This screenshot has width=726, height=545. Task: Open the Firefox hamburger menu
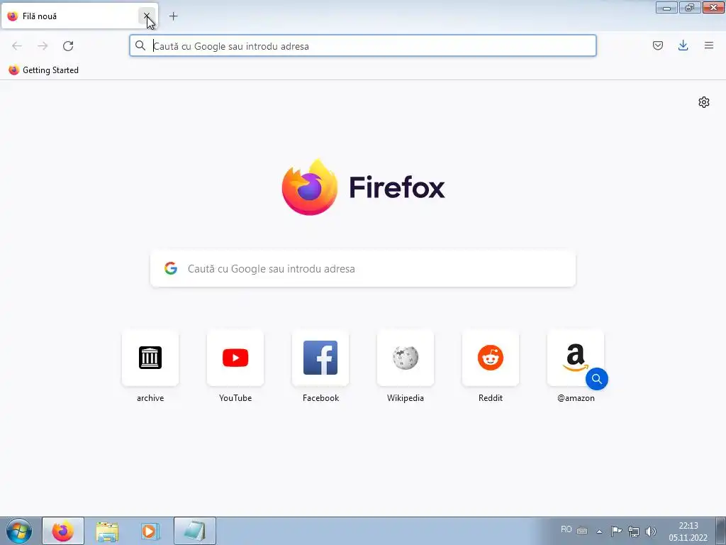709,45
